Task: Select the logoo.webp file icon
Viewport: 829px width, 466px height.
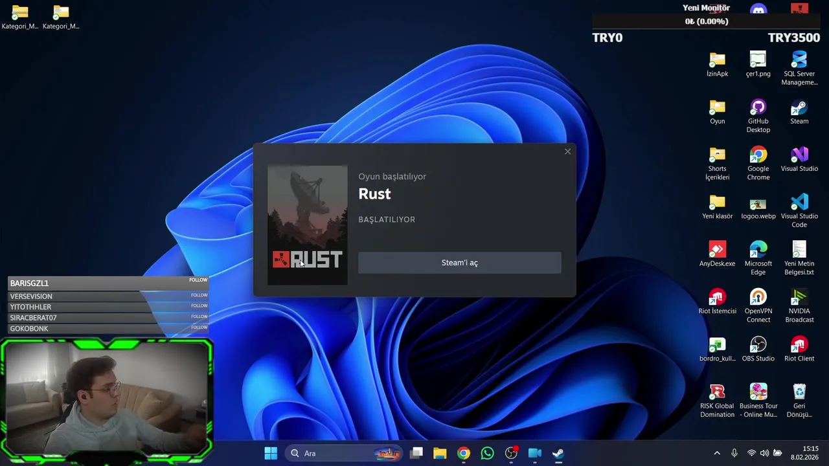Action: [758, 207]
